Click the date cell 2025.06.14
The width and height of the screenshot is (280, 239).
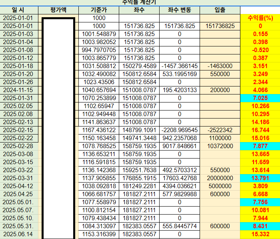pyautogui.click(x=19, y=234)
